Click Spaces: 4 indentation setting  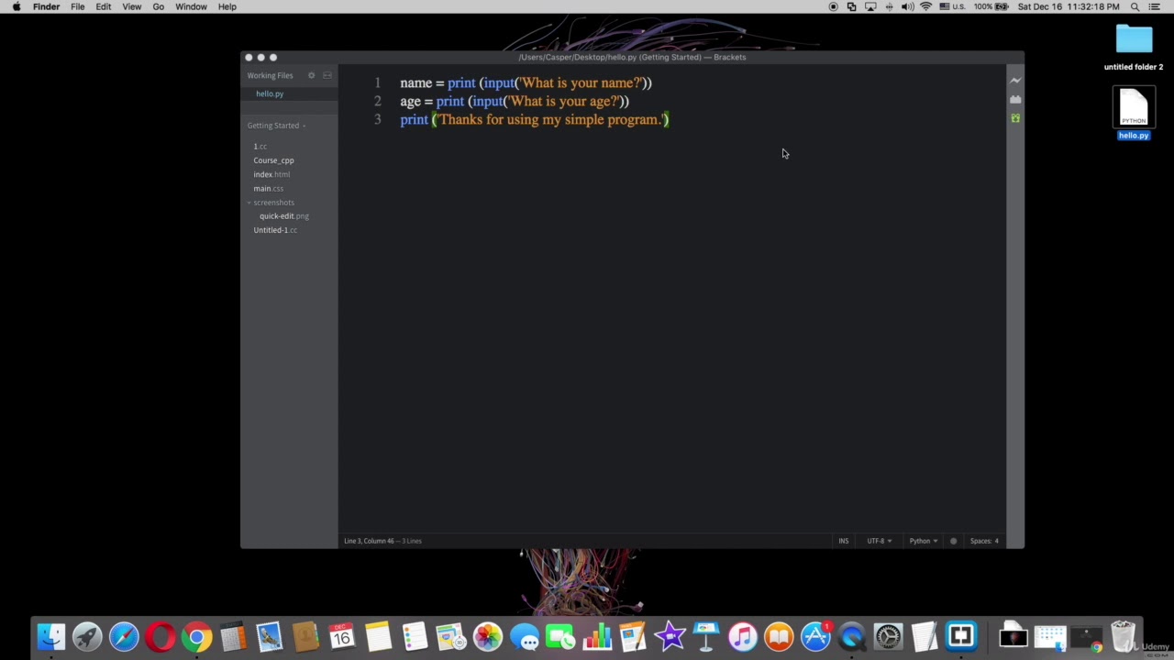[984, 541]
